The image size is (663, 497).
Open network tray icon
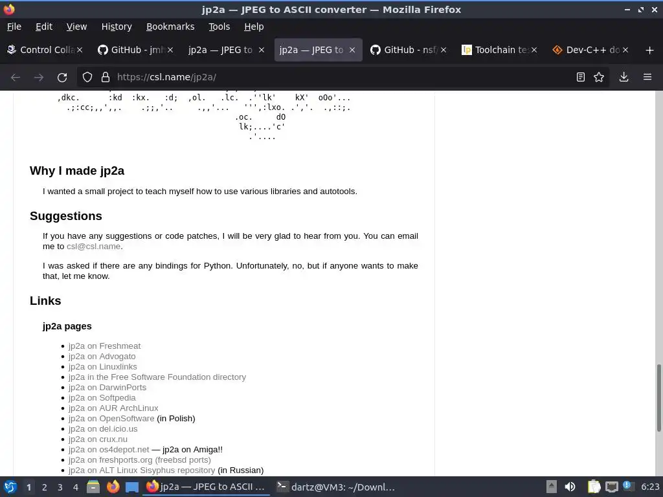[611, 487]
